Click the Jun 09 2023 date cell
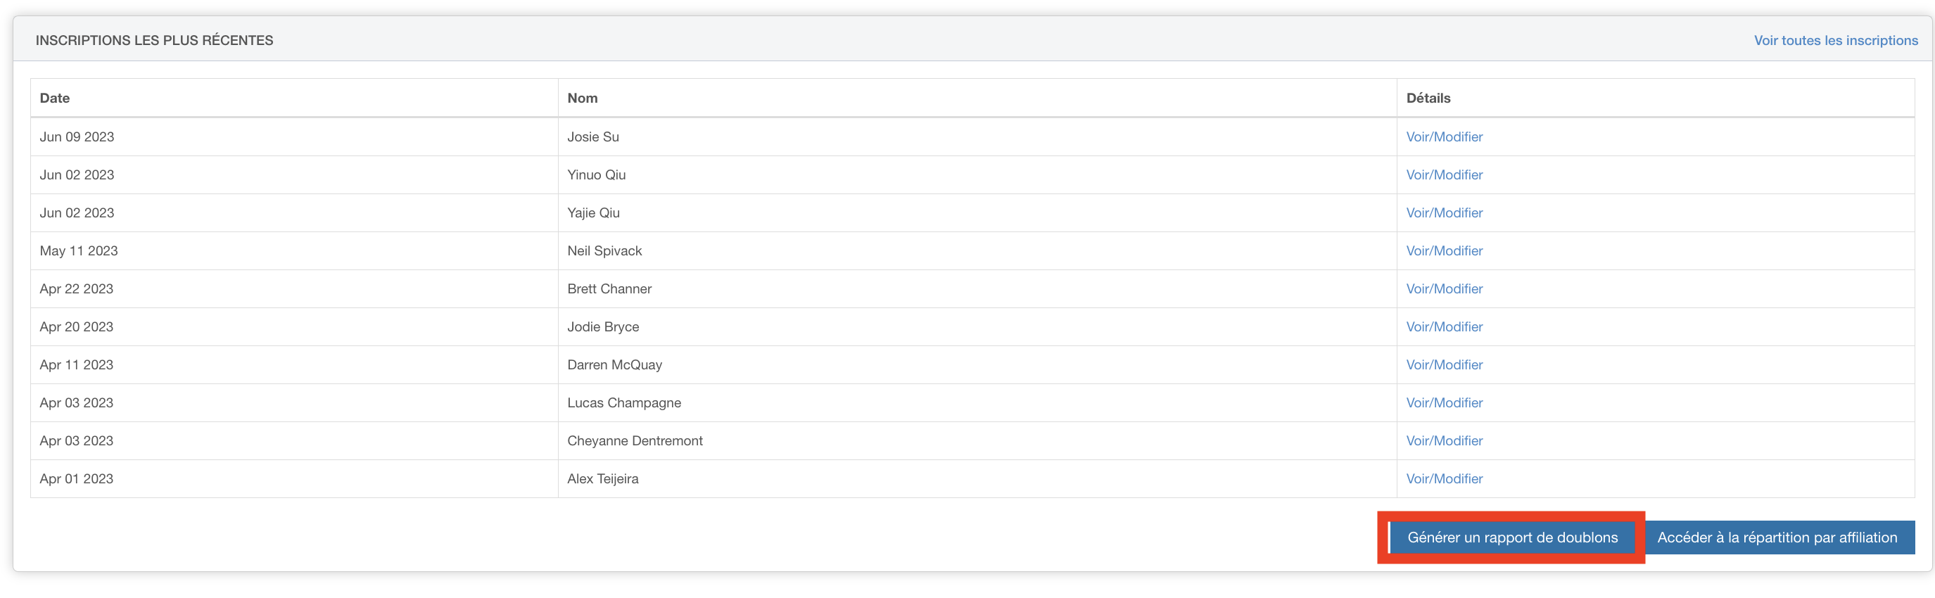This screenshot has width=1935, height=598. [77, 136]
